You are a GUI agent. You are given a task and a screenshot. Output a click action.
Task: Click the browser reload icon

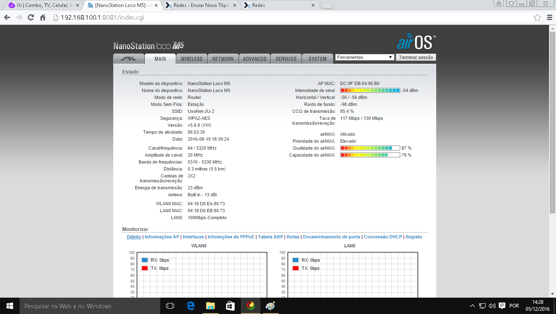pyautogui.click(x=31, y=18)
